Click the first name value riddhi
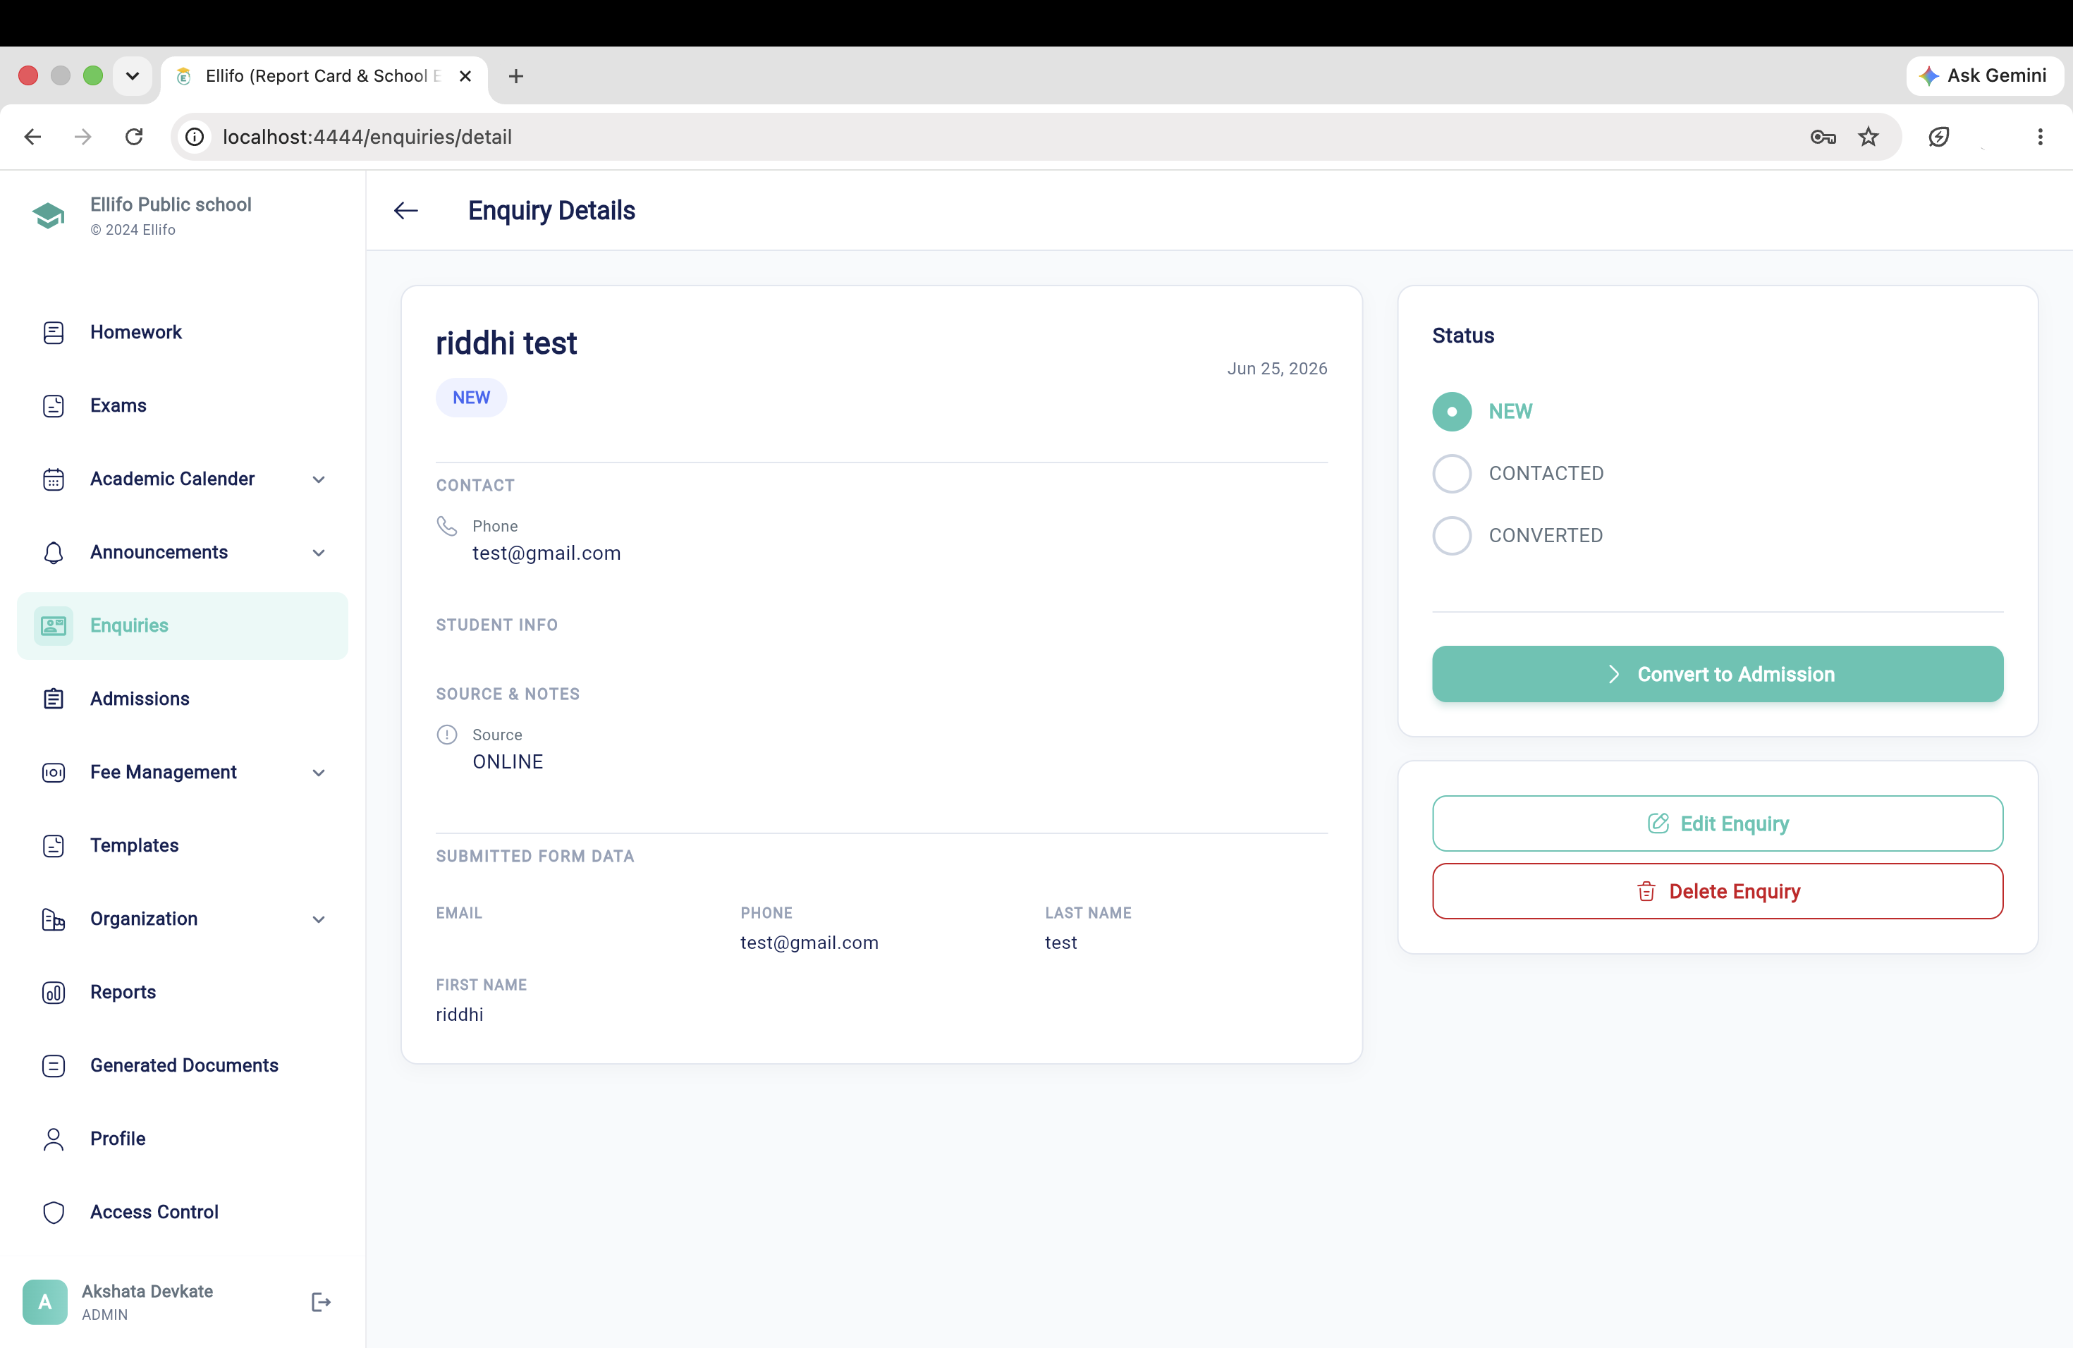Screen dimensions: 2073x1348 pos(459,1015)
